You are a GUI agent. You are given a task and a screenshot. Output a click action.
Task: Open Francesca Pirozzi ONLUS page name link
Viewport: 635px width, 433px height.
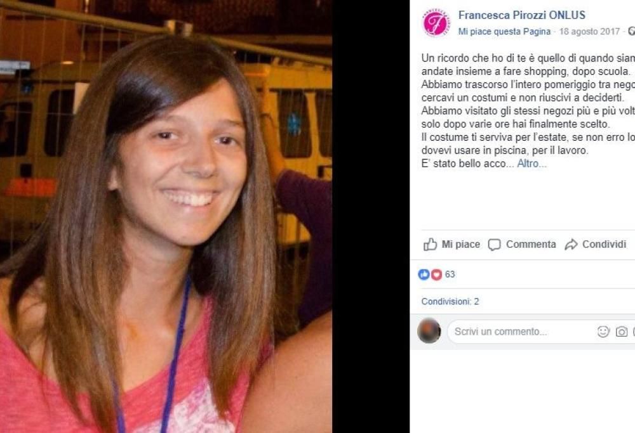pyautogui.click(x=521, y=15)
